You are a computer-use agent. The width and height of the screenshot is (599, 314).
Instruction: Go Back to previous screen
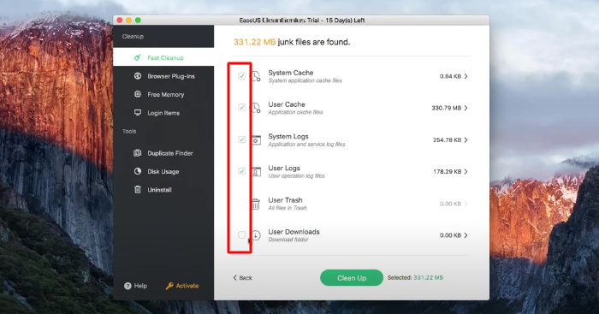click(x=242, y=278)
